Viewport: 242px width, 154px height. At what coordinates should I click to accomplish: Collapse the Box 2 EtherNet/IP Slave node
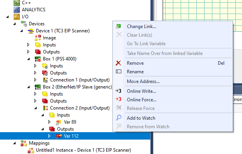pos(28,87)
